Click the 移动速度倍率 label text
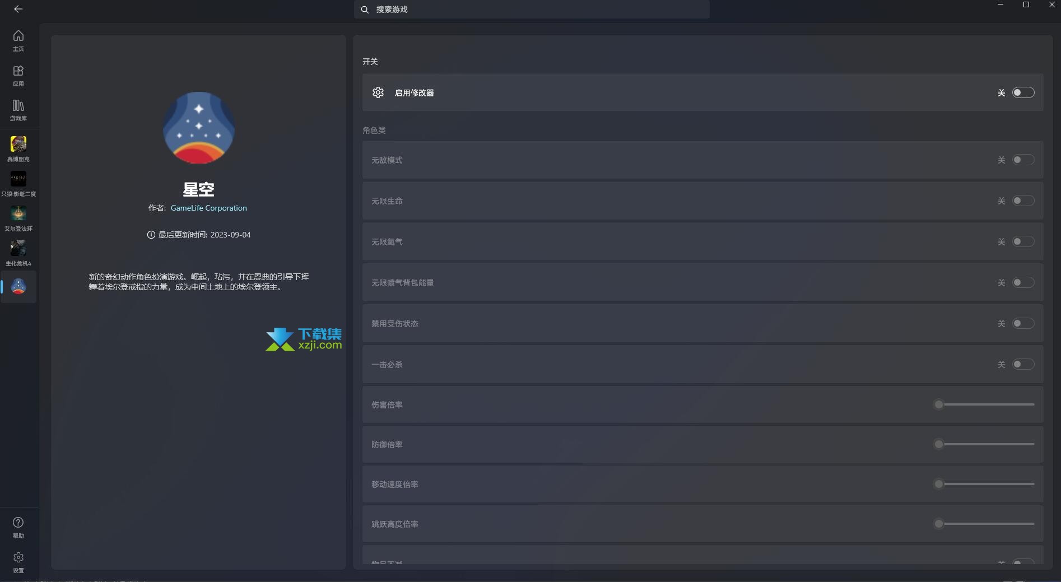Screen dimensions: 1061x582 [x=394, y=485]
